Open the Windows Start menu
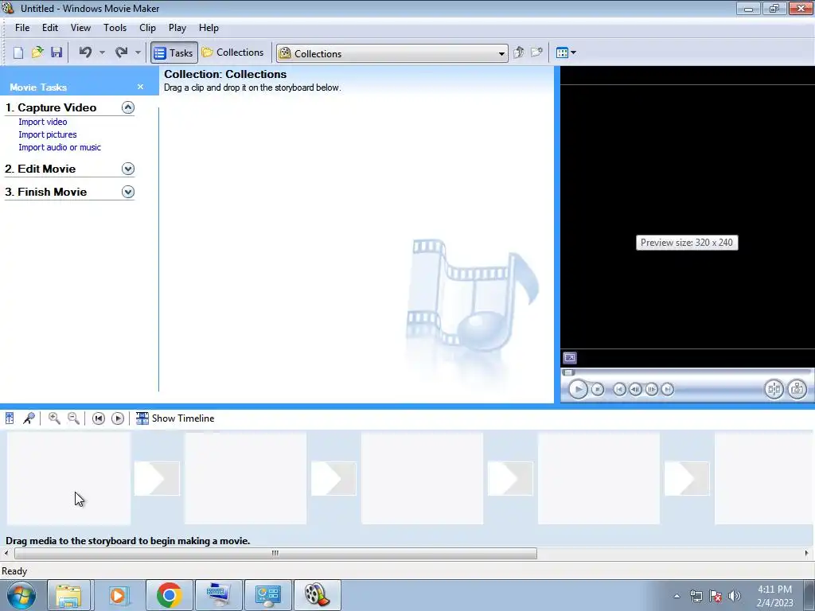 click(x=21, y=595)
